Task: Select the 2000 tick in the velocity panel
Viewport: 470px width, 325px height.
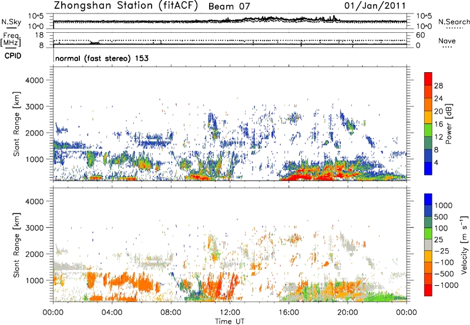Action: (x=35, y=254)
